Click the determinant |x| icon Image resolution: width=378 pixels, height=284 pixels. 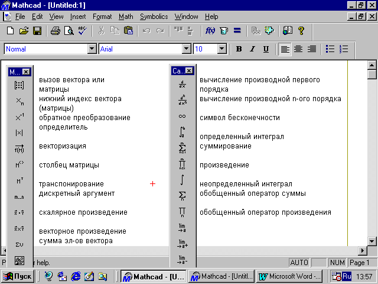tap(19, 133)
